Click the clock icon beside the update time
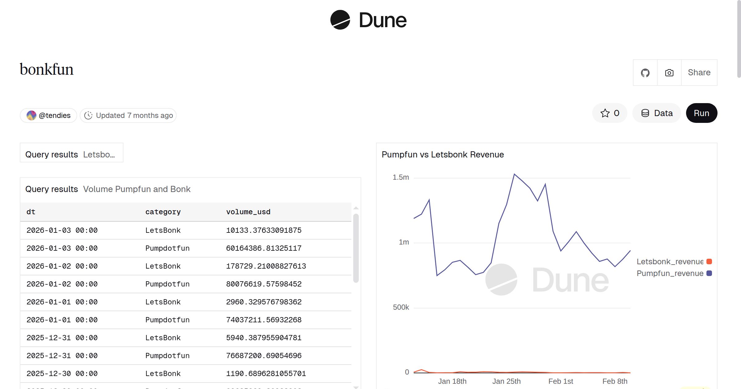 coord(88,115)
